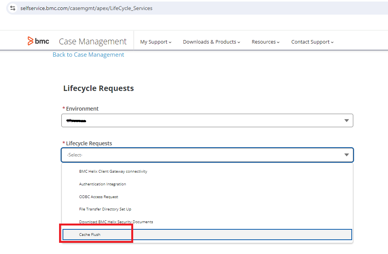Click the Environment dropdown arrow icon
Screen dimensions: 388x254
click(x=346, y=121)
